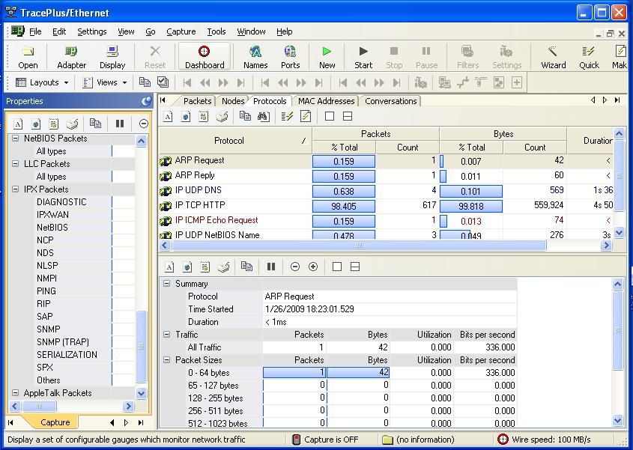Viewport: 633px width, 450px height.
Task: Click the Quick toolbar icon
Action: point(589,57)
